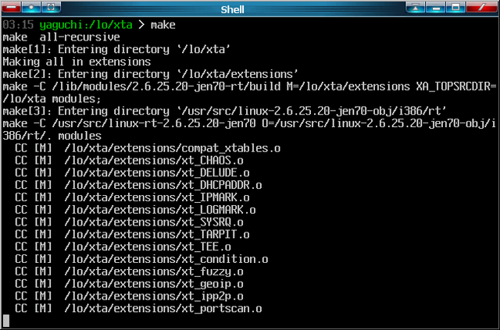Screen dimensions: 500x330
Task: Click the terminal cursor block
Action: tap(6, 321)
